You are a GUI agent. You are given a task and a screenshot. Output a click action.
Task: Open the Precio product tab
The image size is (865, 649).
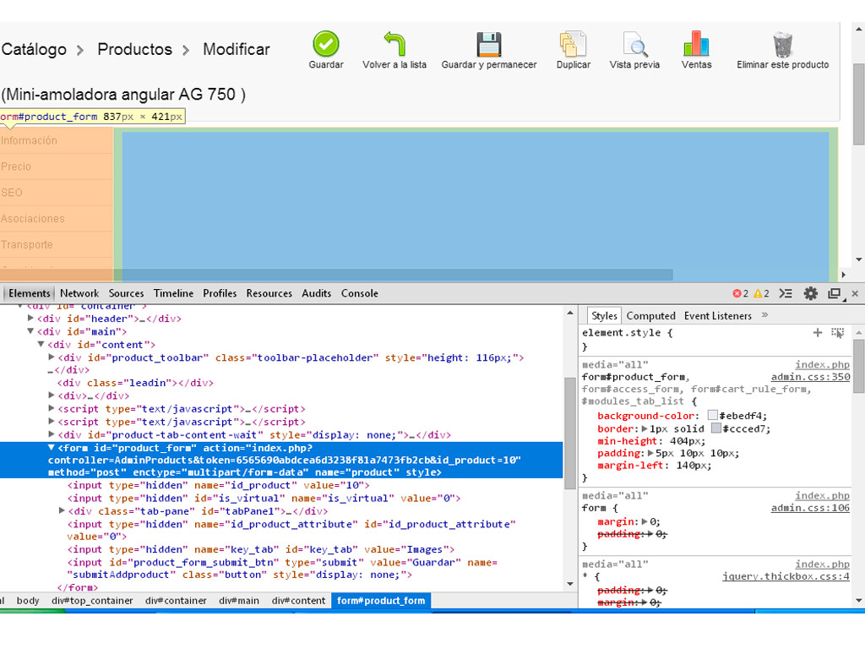[x=57, y=166]
